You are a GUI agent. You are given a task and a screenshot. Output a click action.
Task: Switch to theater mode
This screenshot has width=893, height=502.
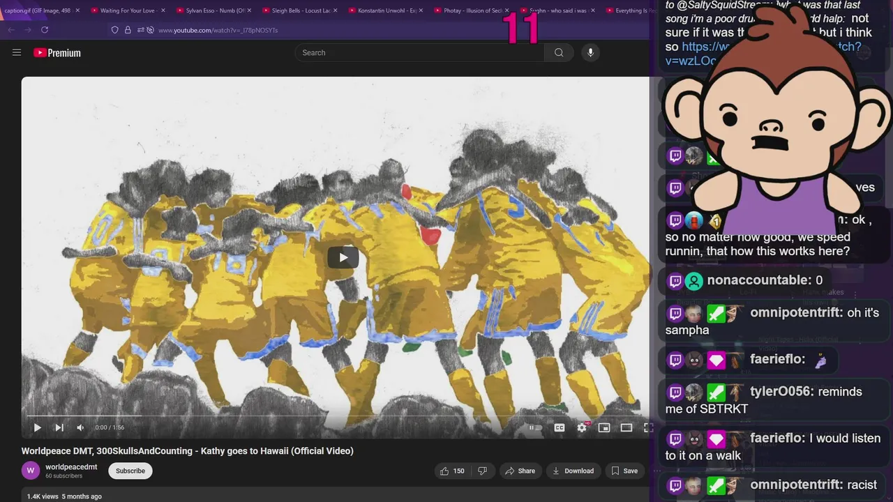(626, 427)
